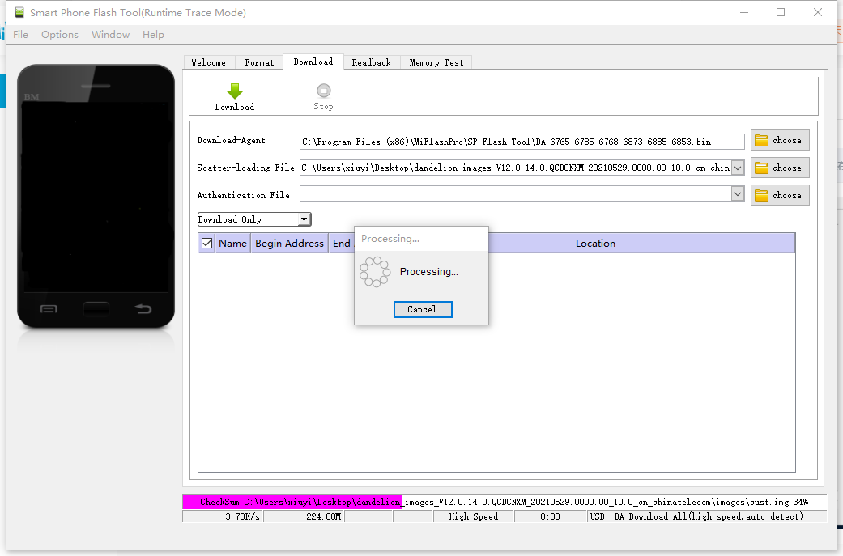The width and height of the screenshot is (843, 556).
Task: Click the phone's home button image
Action: click(96, 309)
